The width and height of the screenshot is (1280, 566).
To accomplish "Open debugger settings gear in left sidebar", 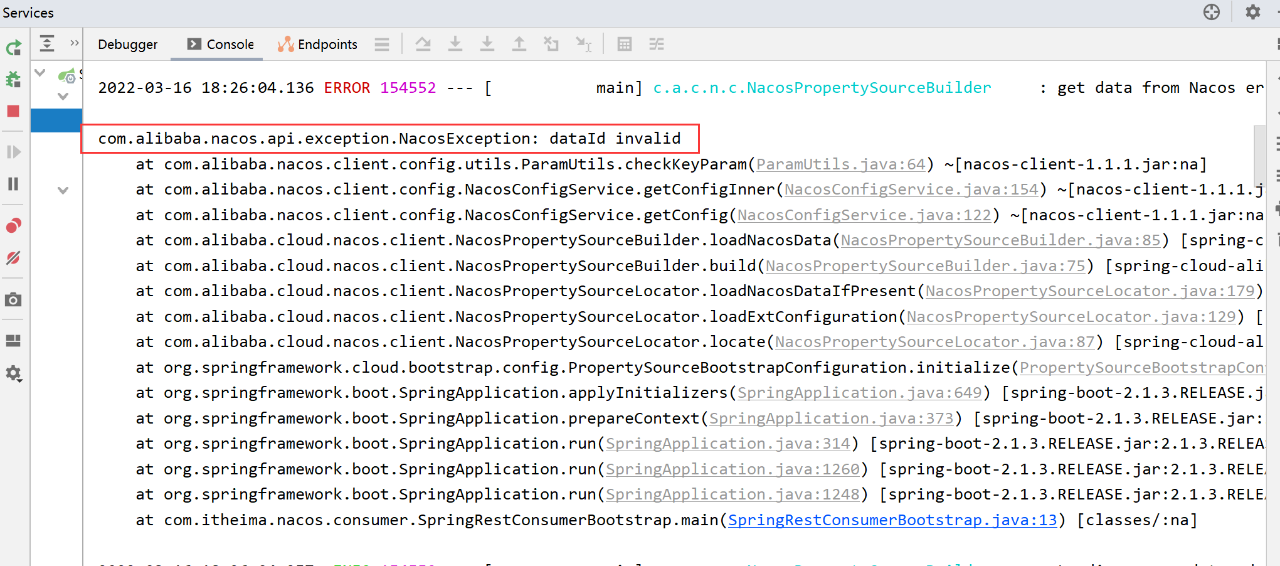I will click(x=13, y=374).
